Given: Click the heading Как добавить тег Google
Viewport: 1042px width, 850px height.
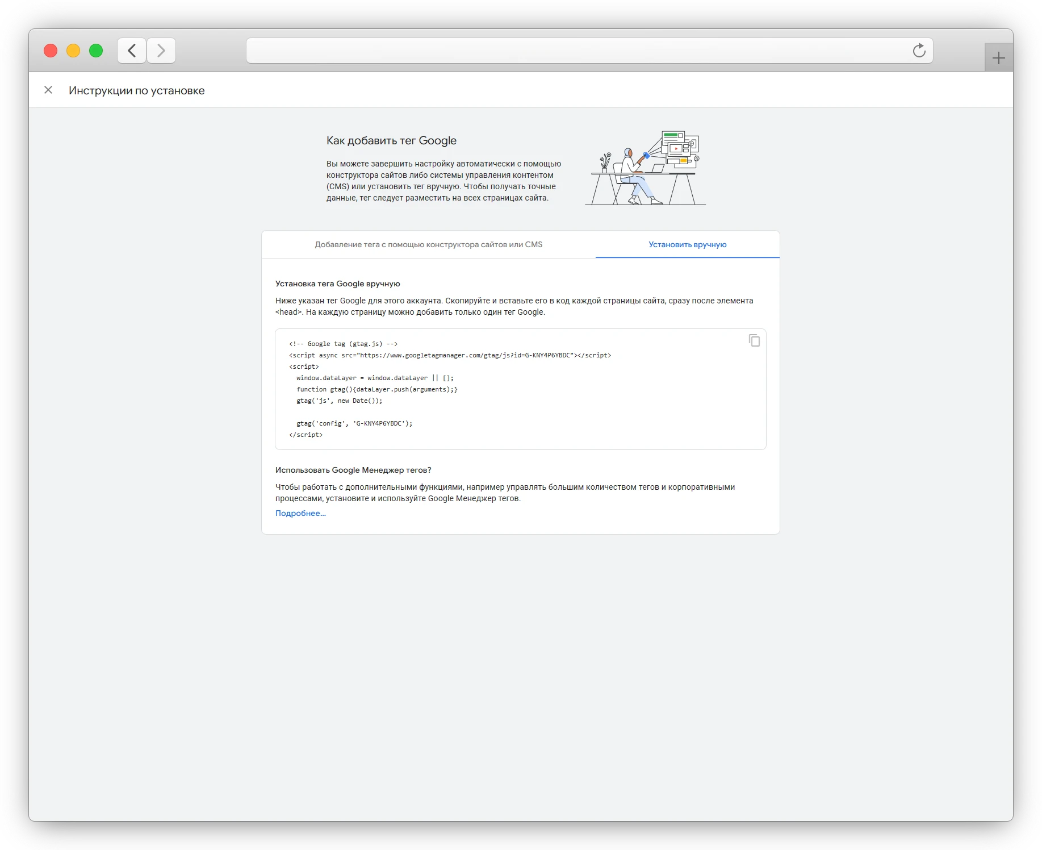Looking at the screenshot, I should (391, 140).
